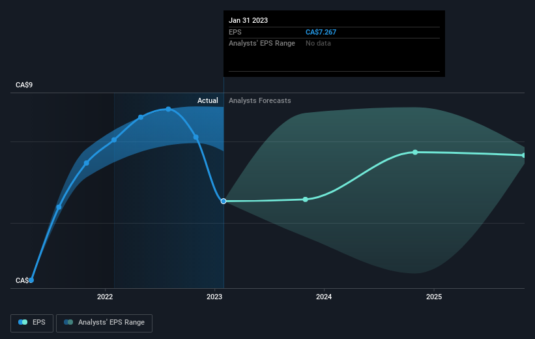This screenshot has height=339, width=535.
Task: Click the 2022 axis label
Action: pyautogui.click(x=105, y=297)
